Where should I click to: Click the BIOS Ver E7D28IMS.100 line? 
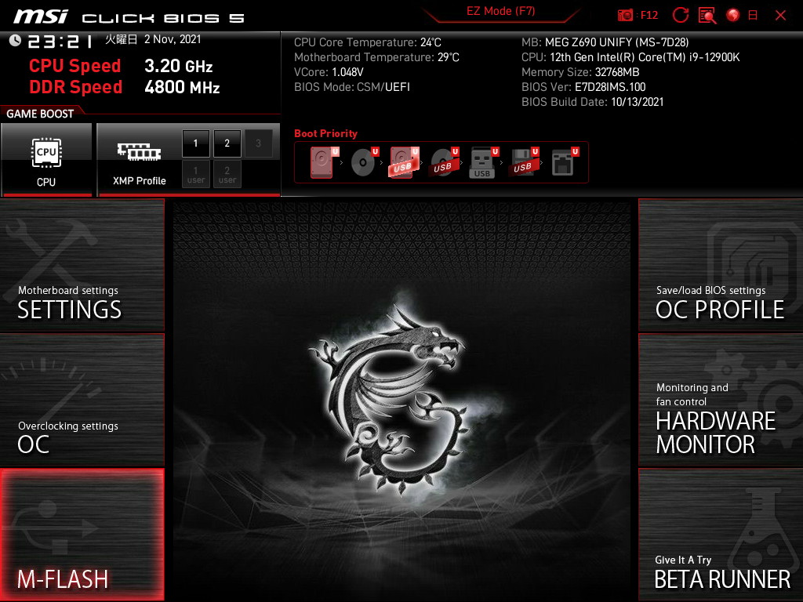[x=583, y=87]
